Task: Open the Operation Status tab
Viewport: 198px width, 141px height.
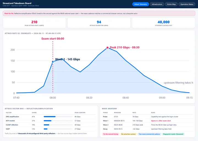Action: point(187,4)
